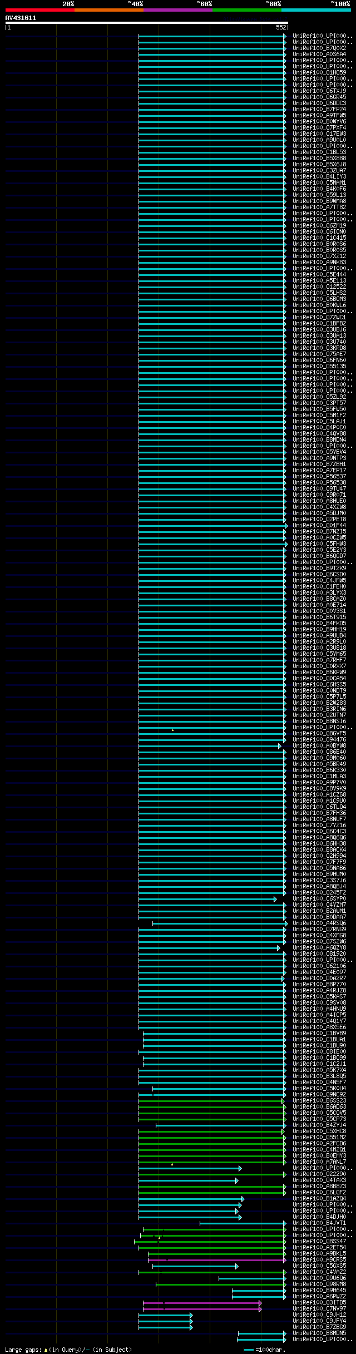Select hit UniRef100_C7YZ16

point(319,826)
